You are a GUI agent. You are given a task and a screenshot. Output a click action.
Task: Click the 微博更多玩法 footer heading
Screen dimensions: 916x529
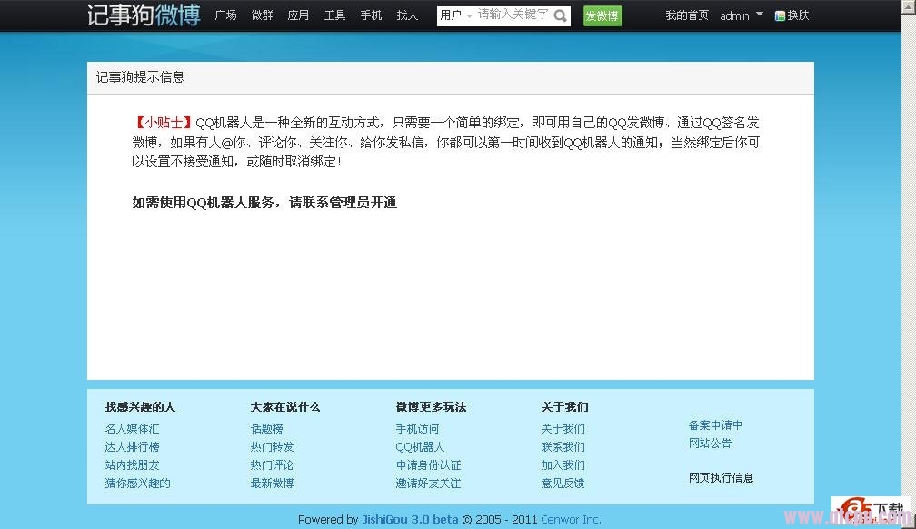coord(431,407)
